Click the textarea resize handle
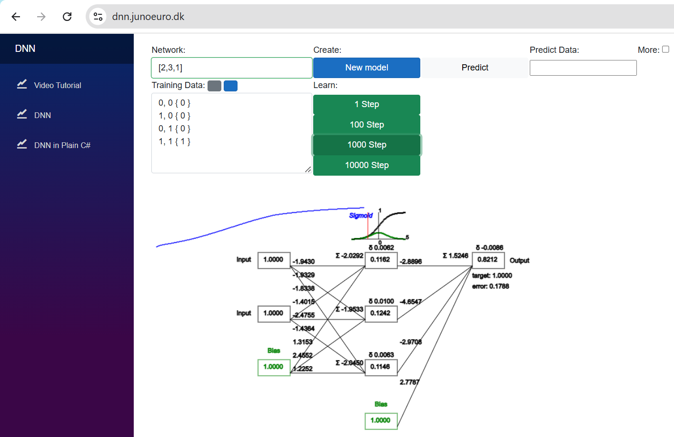 point(308,169)
